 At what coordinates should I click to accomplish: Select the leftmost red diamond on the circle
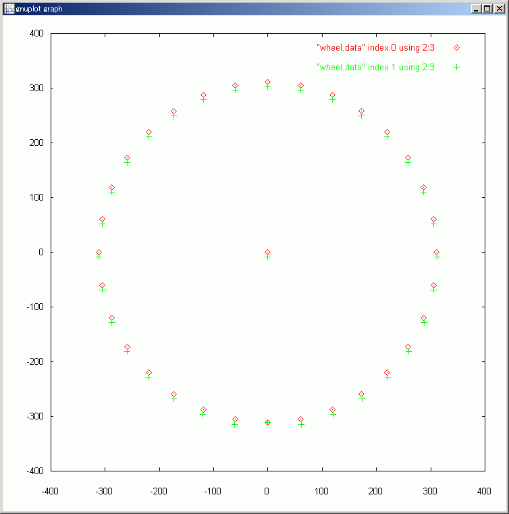click(99, 252)
